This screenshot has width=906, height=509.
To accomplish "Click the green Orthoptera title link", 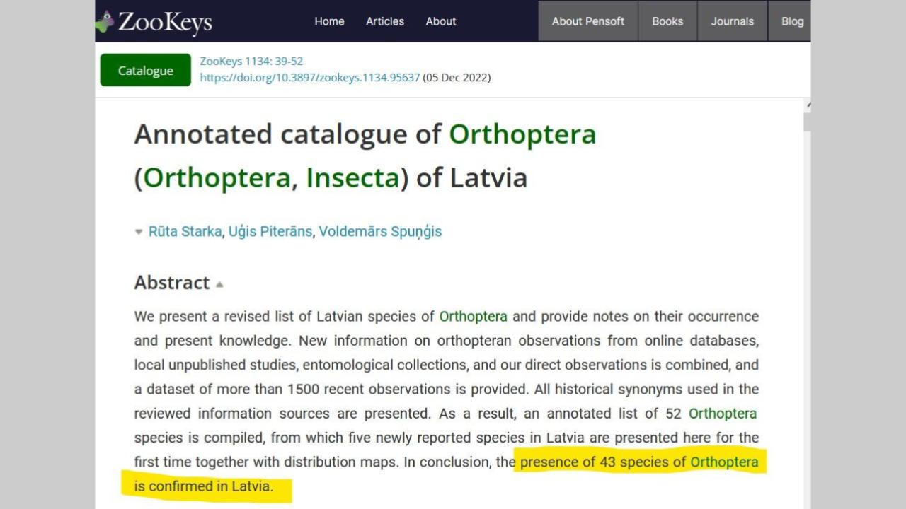I will pos(522,134).
